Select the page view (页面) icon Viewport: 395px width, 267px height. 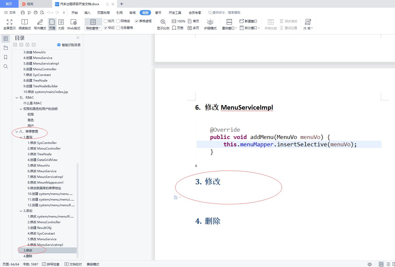(52, 24)
